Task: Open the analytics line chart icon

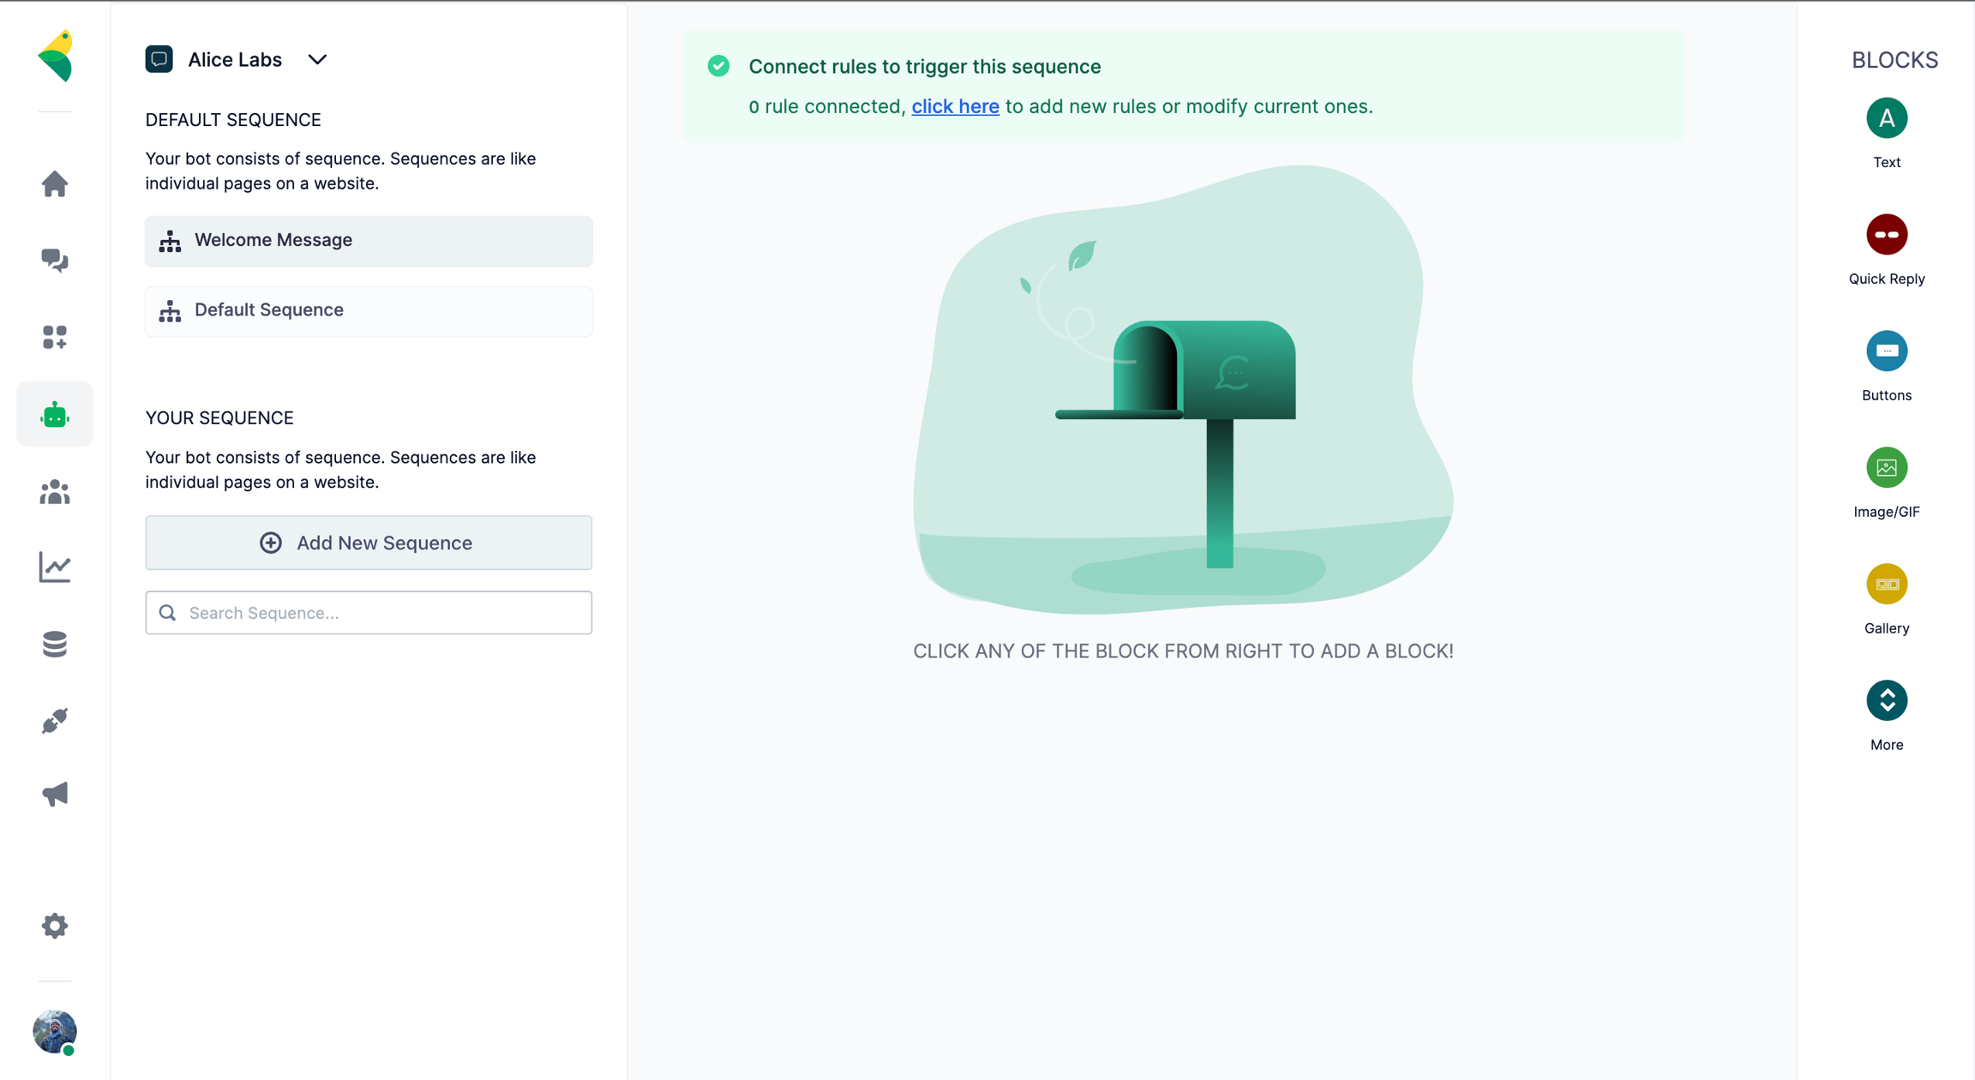Action: (x=55, y=567)
